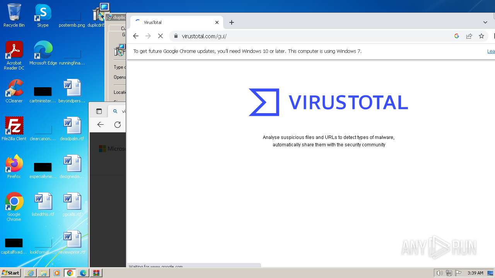
Task: Open Internet Explorer from taskbar
Action: (x=31, y=273)
